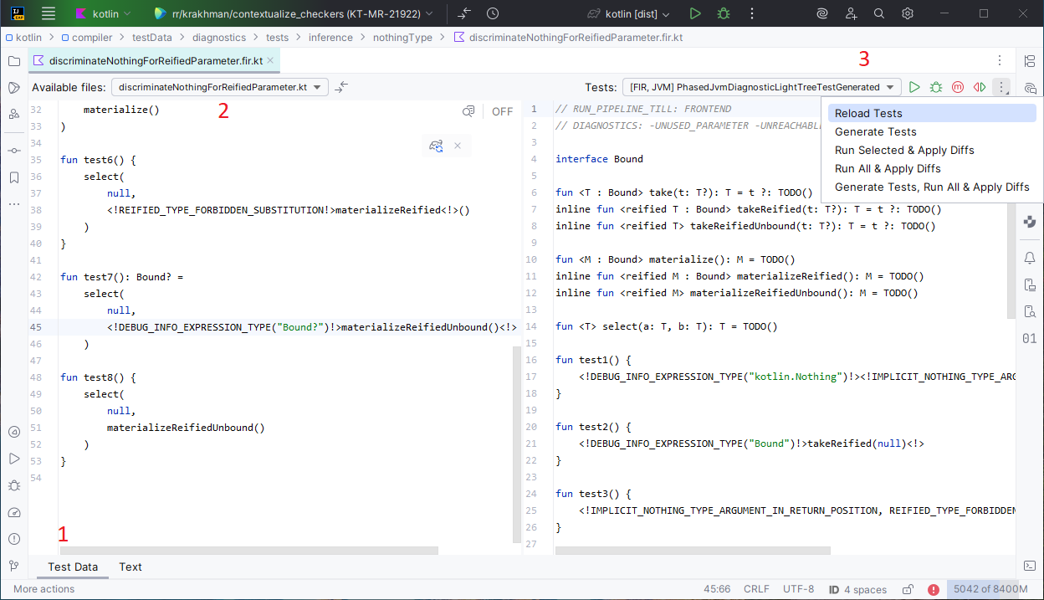
Task: Open Code With Me add-user icon
Action: tap(851, 13)
